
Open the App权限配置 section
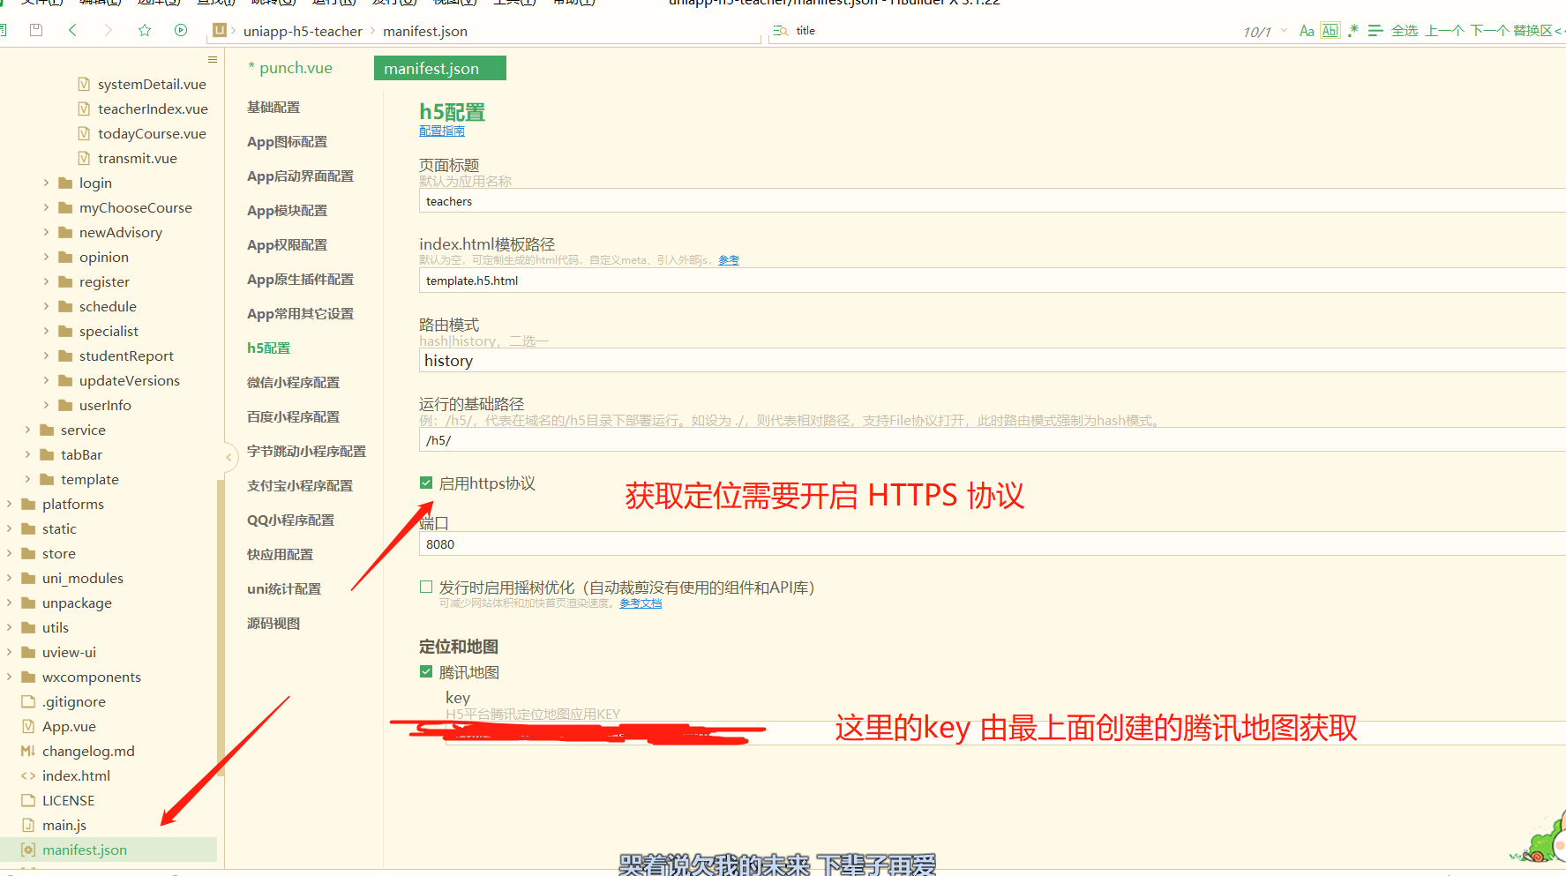287,244
